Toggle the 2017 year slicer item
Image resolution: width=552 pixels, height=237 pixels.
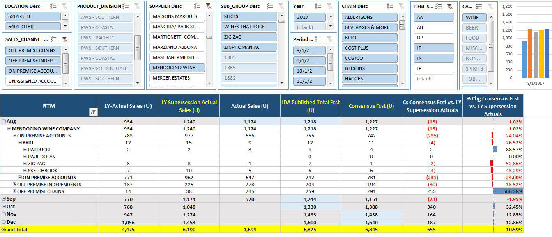[x=310, y=17]
